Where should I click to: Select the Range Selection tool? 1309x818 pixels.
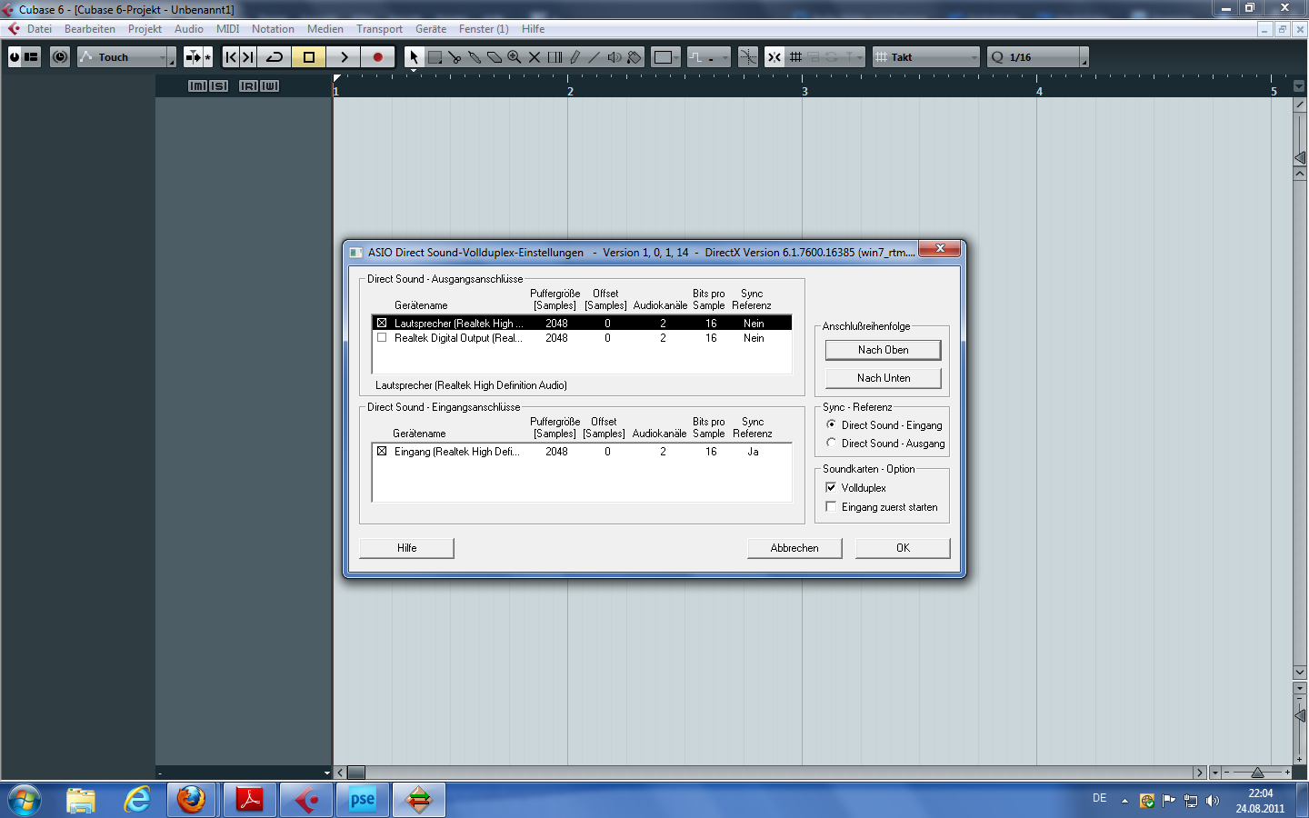coord(435,57)
